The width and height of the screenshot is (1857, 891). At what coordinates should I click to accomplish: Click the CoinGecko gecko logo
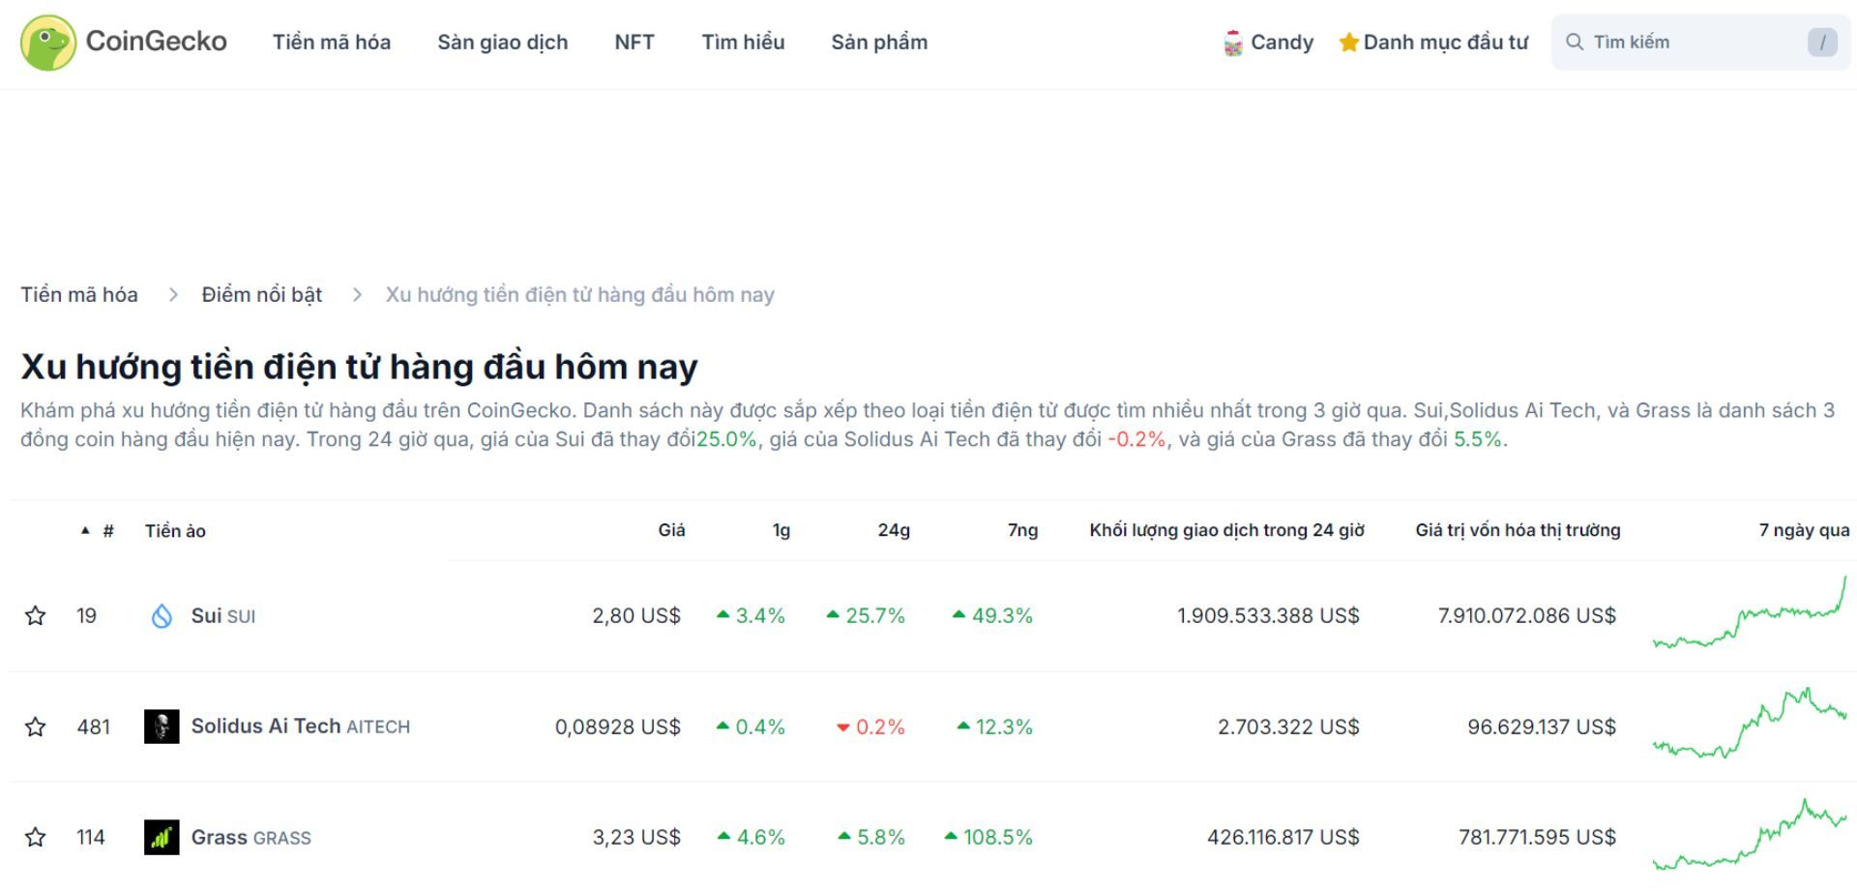45,41
